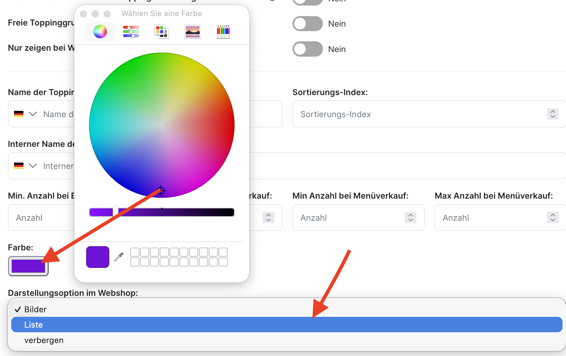Activate the eyedropper color sampler
Image resolution: width=566 pixels, height=356 pixels.
(119, 257)
